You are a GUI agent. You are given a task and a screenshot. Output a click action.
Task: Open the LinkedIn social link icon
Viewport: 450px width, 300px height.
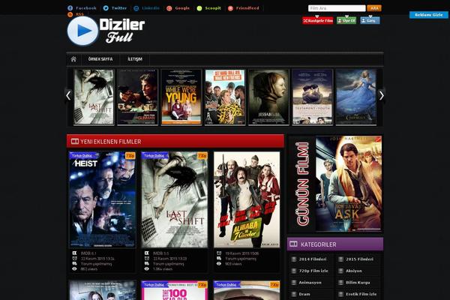click(136, 8)
